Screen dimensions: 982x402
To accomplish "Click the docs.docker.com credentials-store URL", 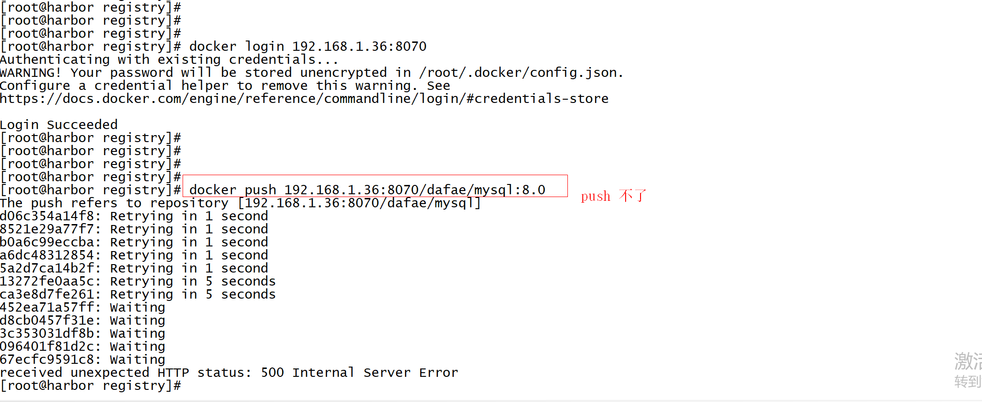I will pyautogui.click(x=304, y=99).
